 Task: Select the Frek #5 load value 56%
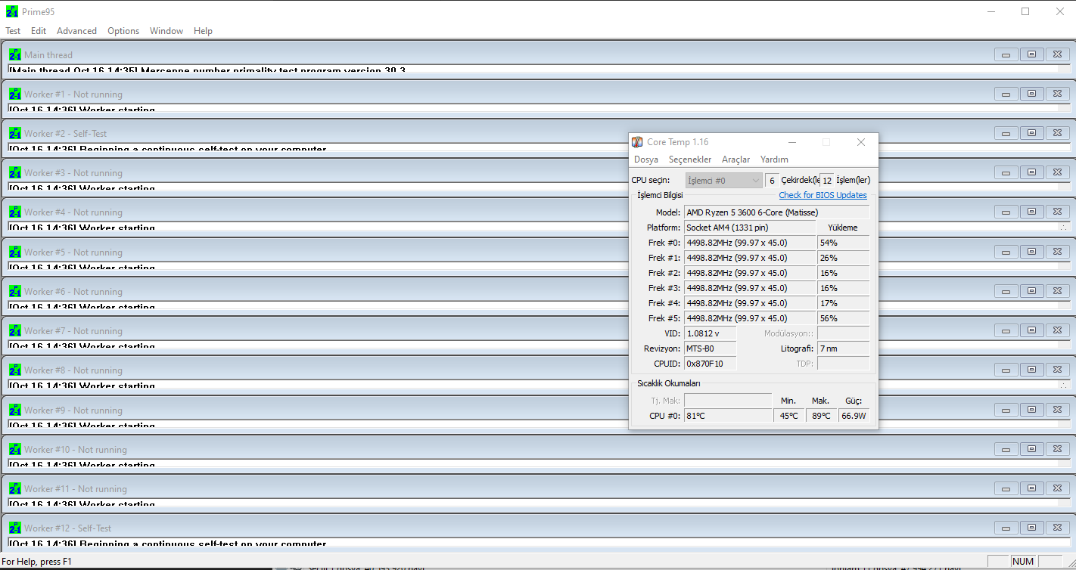click(843, 318)
